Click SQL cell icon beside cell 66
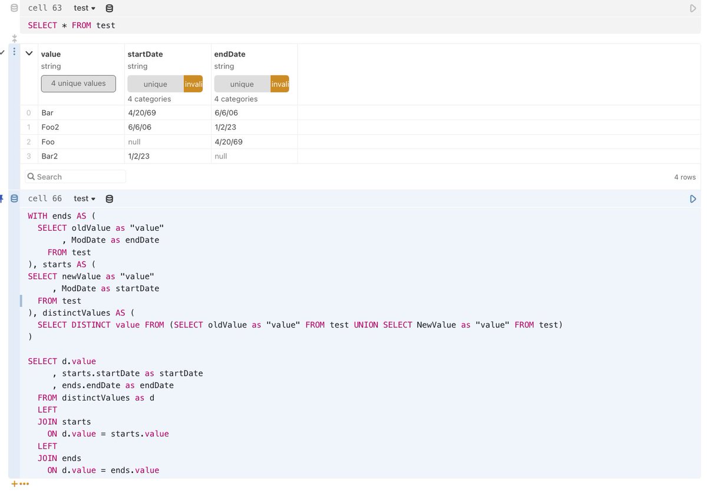 click(14, 198)
